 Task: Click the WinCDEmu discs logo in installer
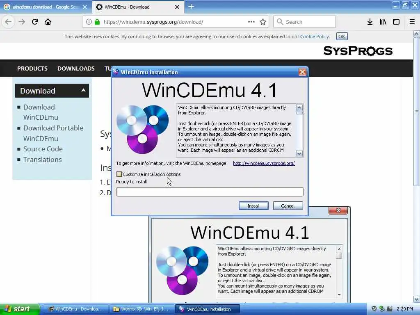142,129
